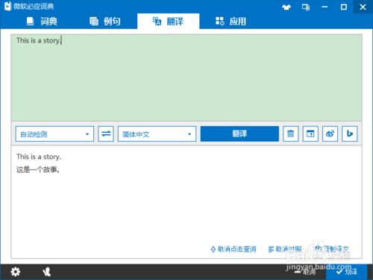
Task: Open settings with the gear icon
Action: point(16,272)
